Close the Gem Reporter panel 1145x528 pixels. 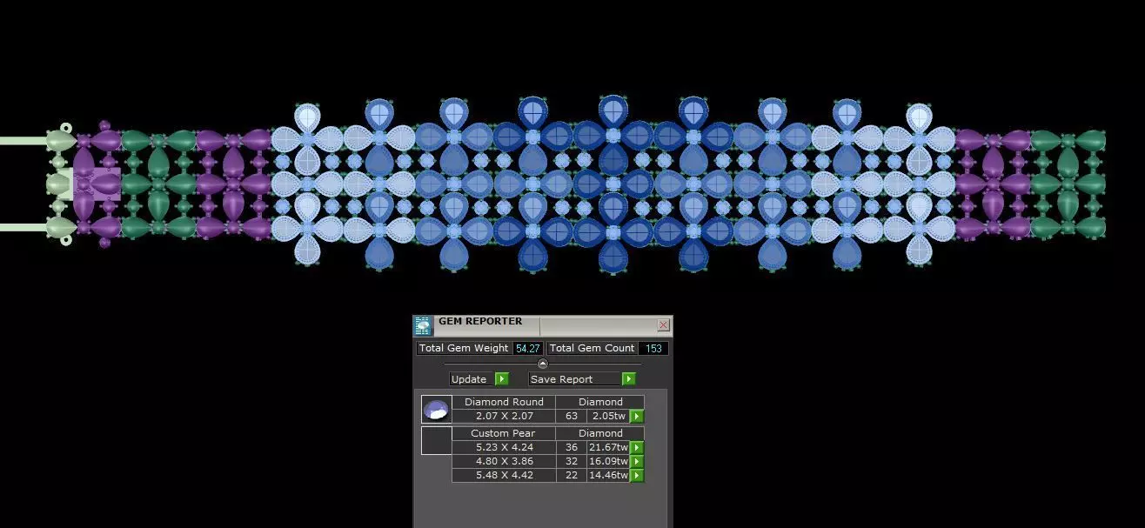[663, 325]
